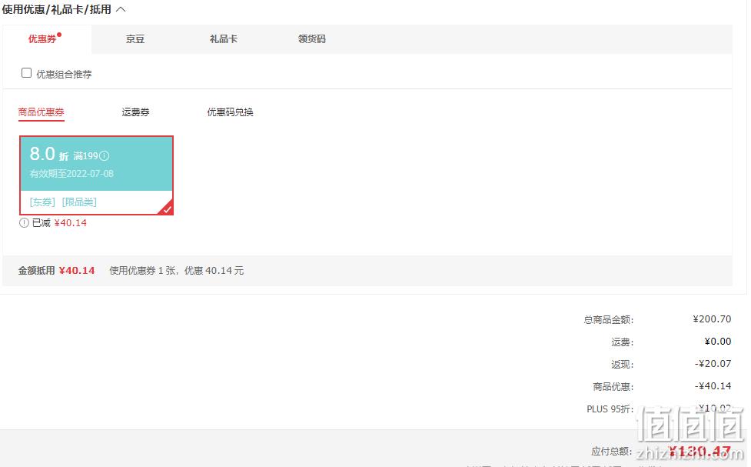
Task: Open the 优惠码兑换 sub-tab
Action: [x=230, y=112]
